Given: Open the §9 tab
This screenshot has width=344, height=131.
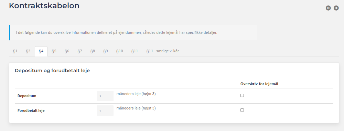Looking at the screenshot, I should coord(106,51).
